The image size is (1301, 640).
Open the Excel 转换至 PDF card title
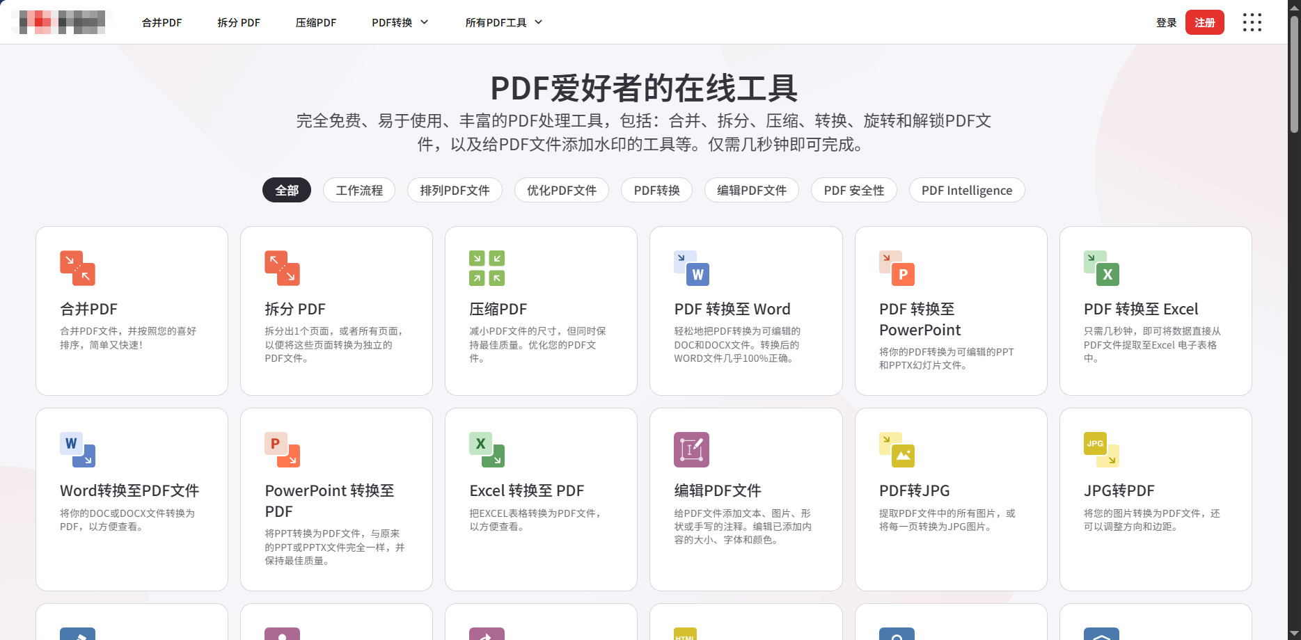(527, 490)
